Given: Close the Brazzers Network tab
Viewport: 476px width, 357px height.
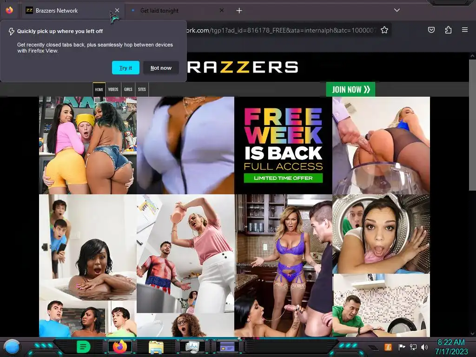Looking at the screenshot, I should tap(117, 10).
